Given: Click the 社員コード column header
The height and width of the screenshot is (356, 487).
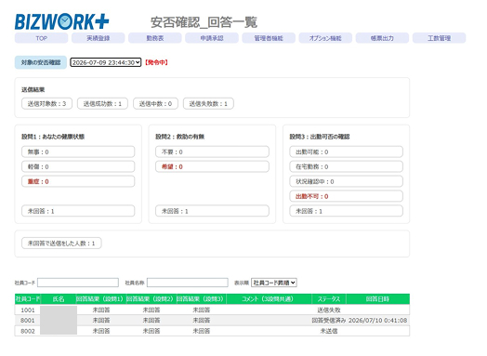Looking at the screenshot, I should click(28, 299).
